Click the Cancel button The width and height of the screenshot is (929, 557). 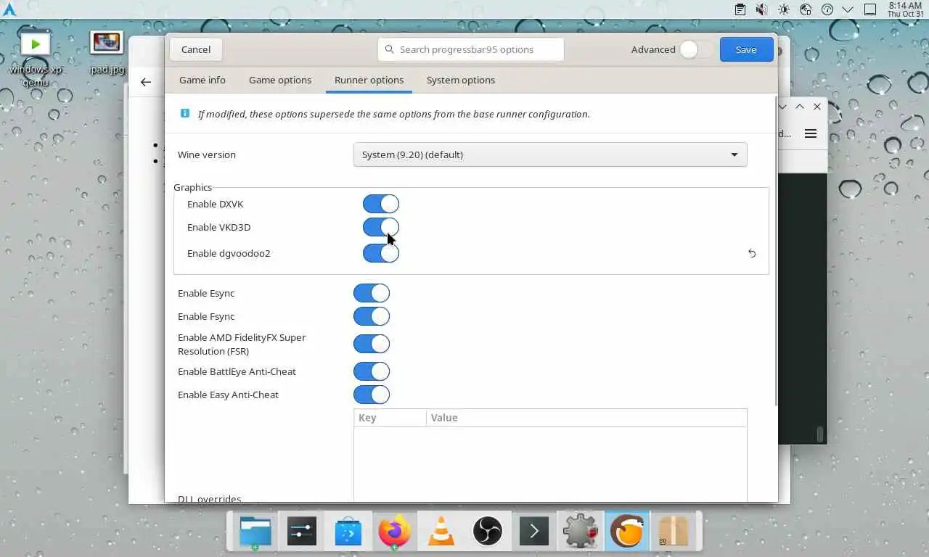tap(196, 49)
